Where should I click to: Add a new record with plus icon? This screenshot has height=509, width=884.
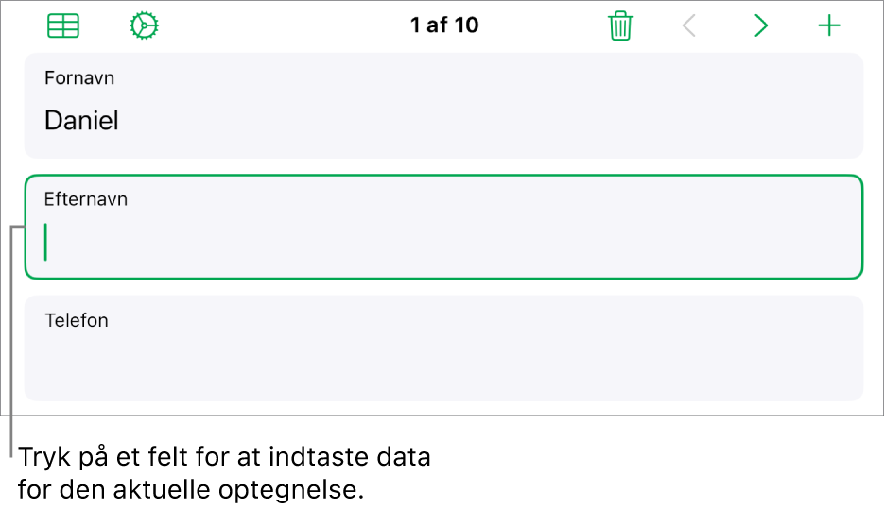[x=829, y=25]
